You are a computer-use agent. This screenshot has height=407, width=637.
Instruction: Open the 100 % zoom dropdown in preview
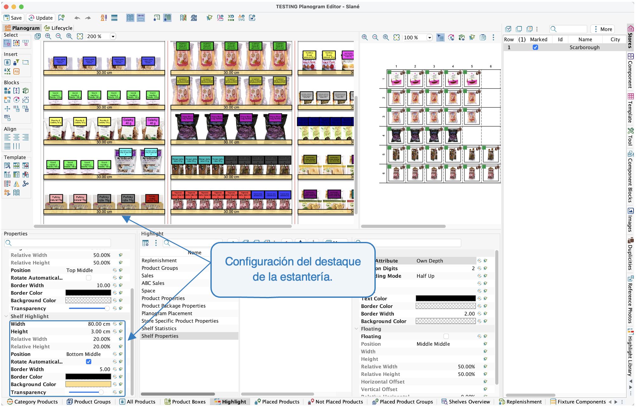(x=430, y=37)
